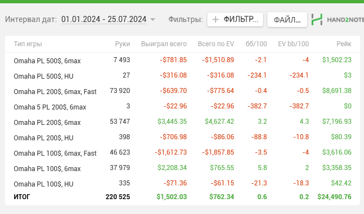This screenshot has height=214, width=364.
Task: Click the Hand2Note logo icon
Action: point(317,19)
